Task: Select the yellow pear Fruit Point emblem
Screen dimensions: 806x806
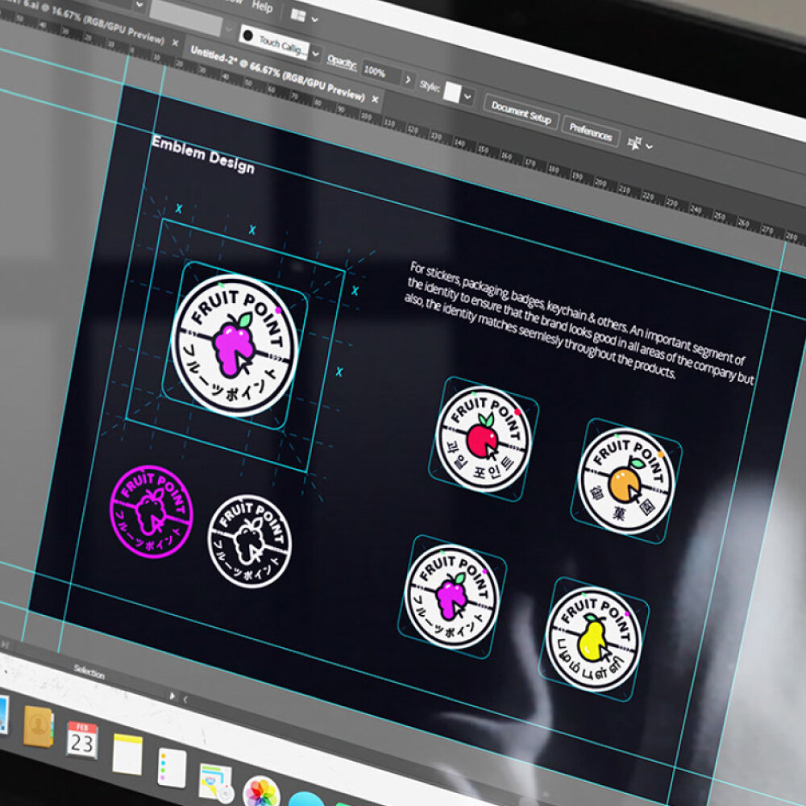Action: pyautogui.click(x=594, y=638)
